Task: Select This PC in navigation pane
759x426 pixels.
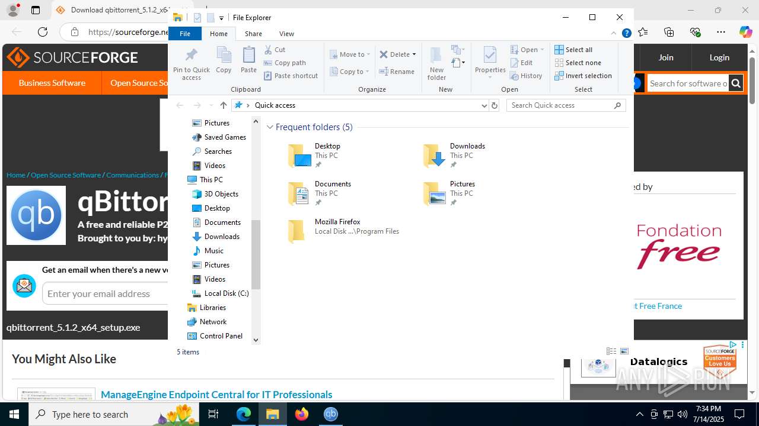Action: [205, 180]
